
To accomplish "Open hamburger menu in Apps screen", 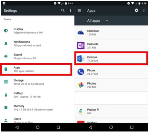I will (79, 10).
